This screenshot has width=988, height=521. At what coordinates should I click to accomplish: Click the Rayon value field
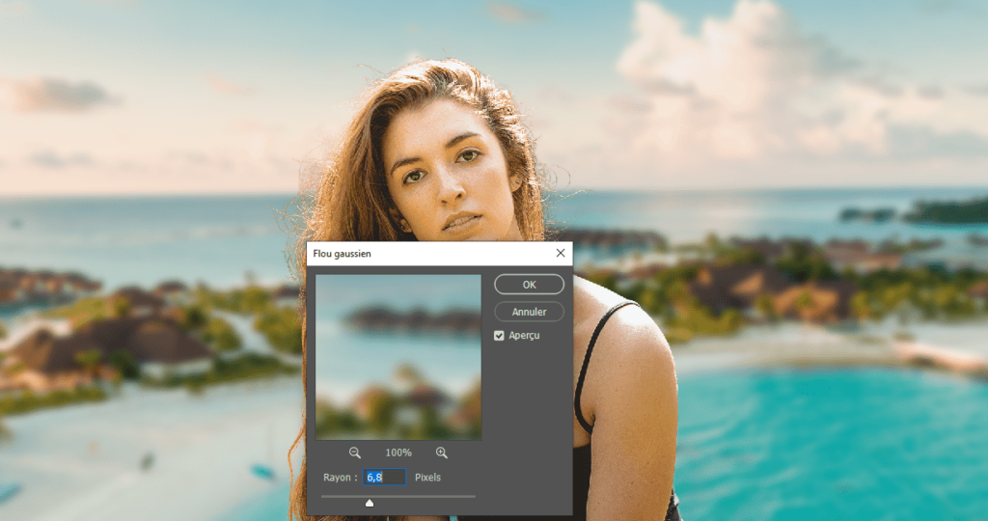[384, 477]
